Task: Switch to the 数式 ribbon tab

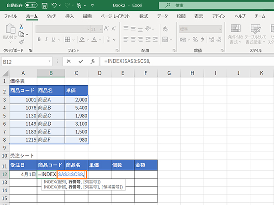Action: (x=143, y=16)
